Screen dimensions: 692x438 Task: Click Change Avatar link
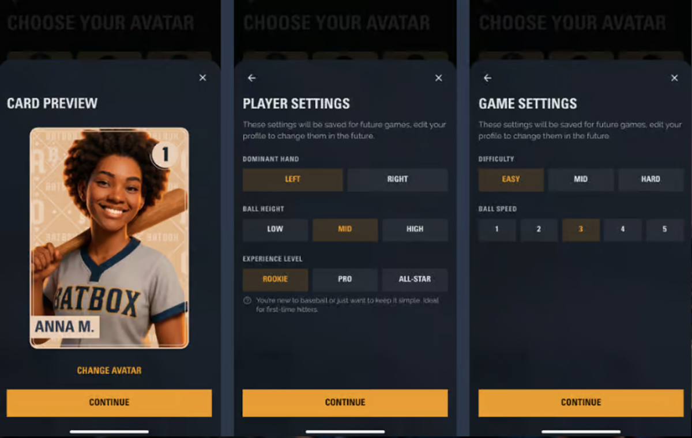110,371
